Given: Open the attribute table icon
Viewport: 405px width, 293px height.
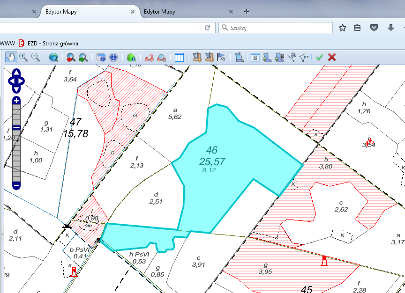Looking at the screenshot, I should [x=179, y=58].
